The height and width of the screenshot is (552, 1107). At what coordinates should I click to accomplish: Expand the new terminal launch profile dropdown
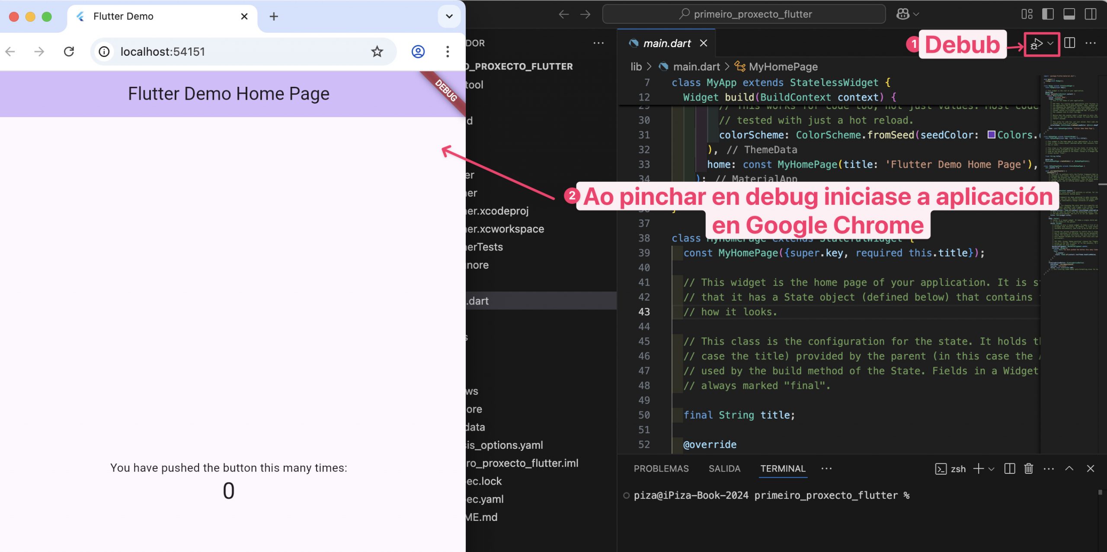992,469
